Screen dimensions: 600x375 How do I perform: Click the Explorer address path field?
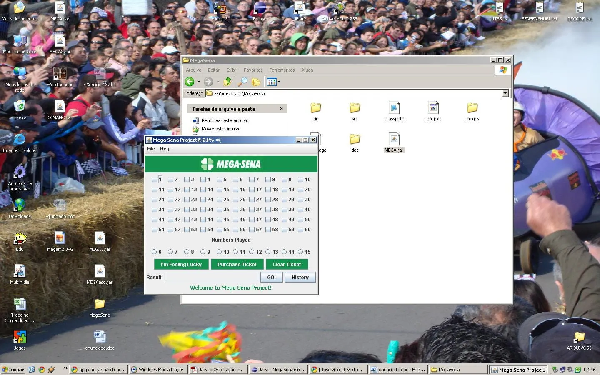tap(357, 93)
